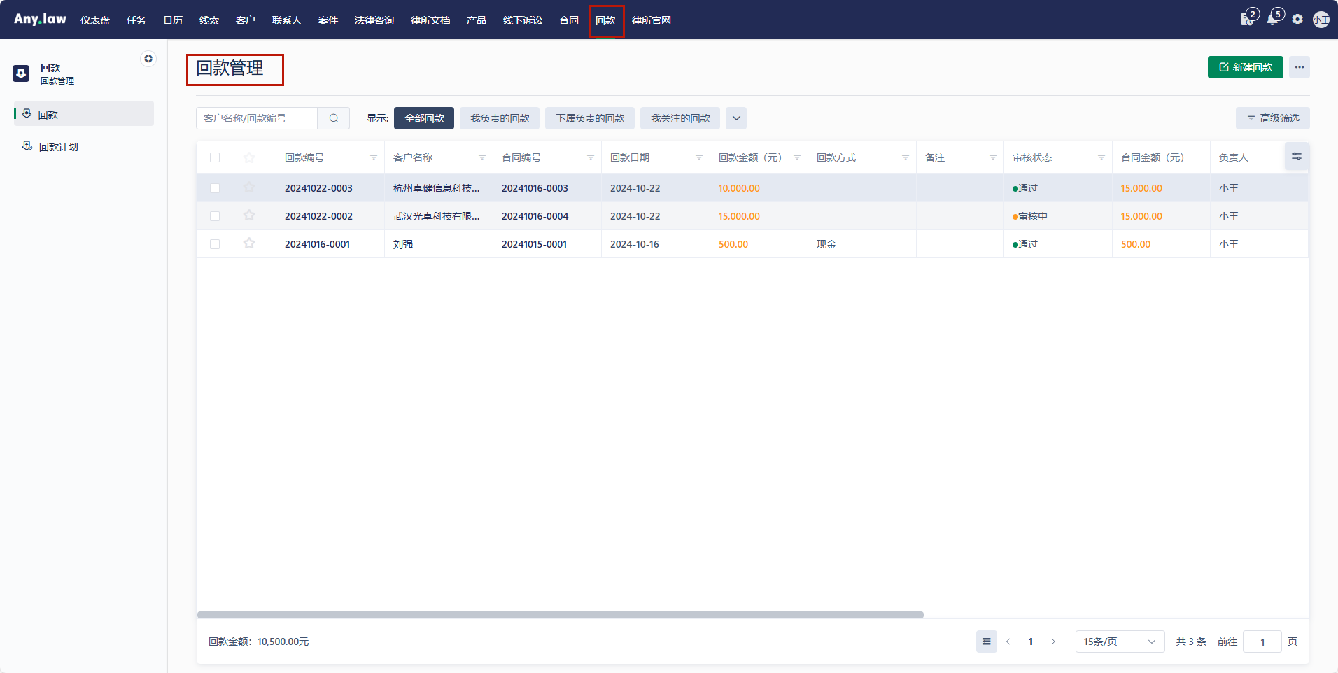Screen dimensions: 1338x673
Task: Expand more display filter options chevron
Action: 736,118
